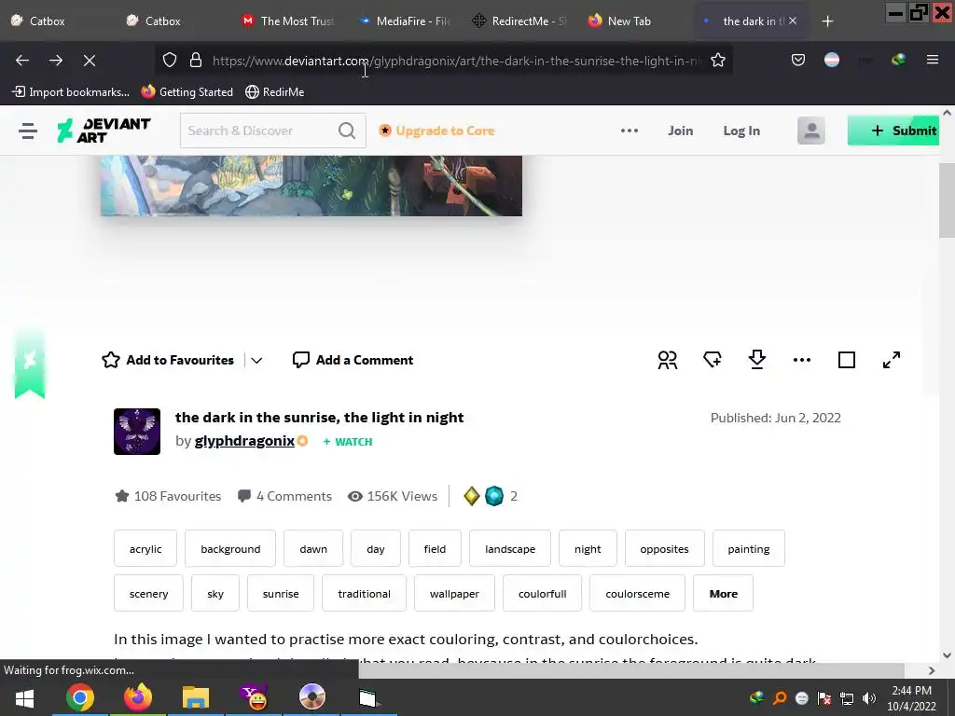Switch to second Catbox tab
The height and width of the screenshot is (716, 955).
[x=162, y=21]
